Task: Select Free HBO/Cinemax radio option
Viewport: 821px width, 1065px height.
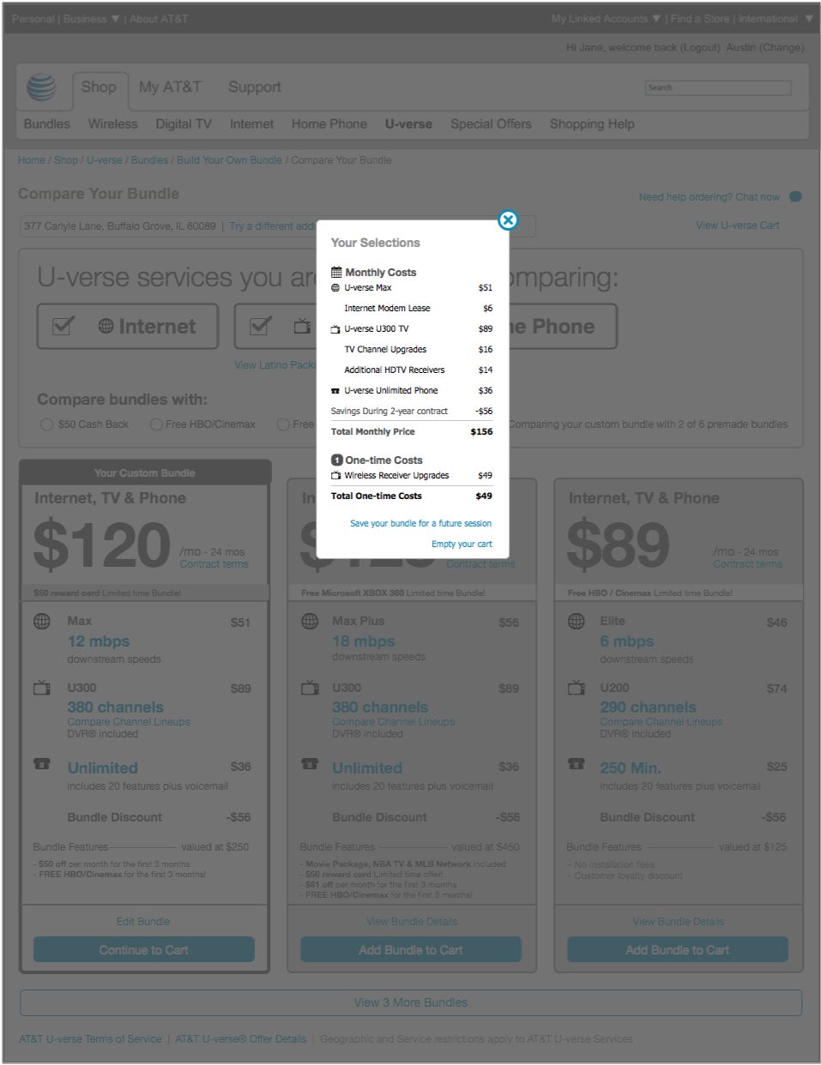Action: [156, 424]
